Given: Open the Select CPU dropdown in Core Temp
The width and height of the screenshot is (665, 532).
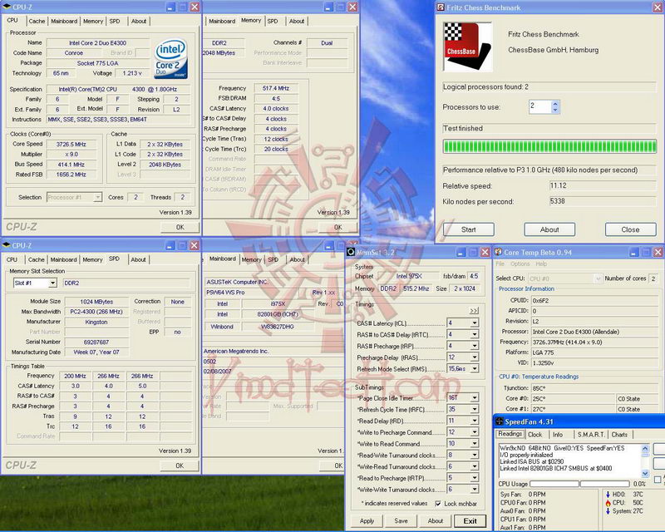Looking at the screenshot, I should [x=598, y=278].
